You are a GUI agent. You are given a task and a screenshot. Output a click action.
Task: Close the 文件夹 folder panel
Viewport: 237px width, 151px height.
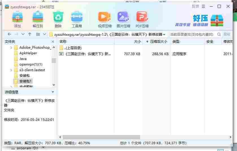53,42
